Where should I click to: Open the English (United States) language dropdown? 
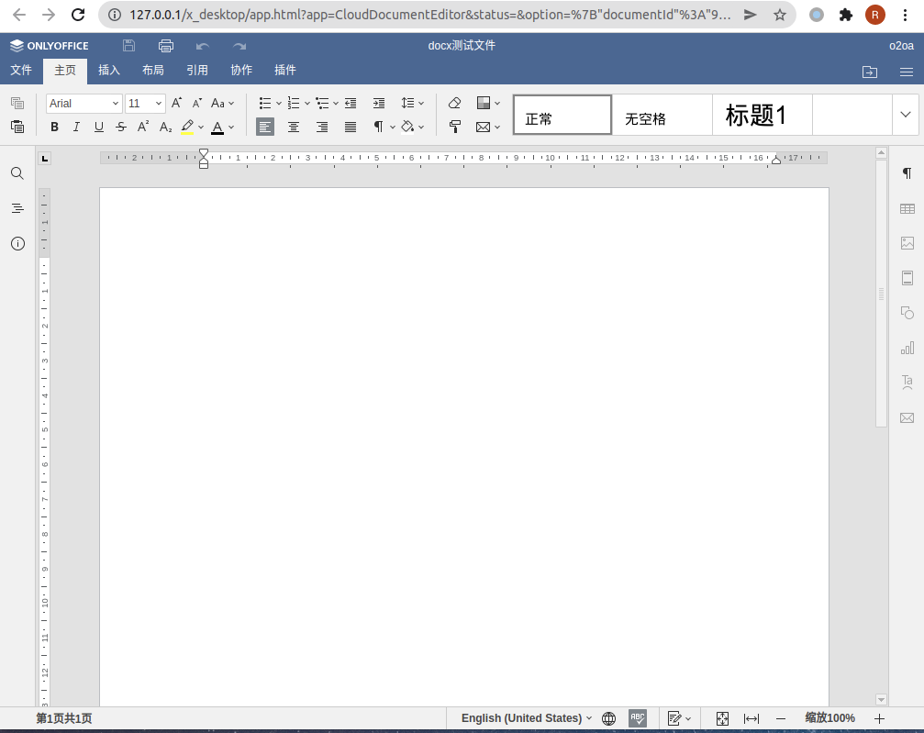(x=526, y=718)
